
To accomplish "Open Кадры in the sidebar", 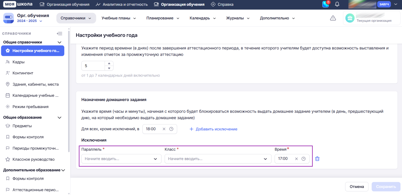I will pyautogui.click(x=19, y=62).
